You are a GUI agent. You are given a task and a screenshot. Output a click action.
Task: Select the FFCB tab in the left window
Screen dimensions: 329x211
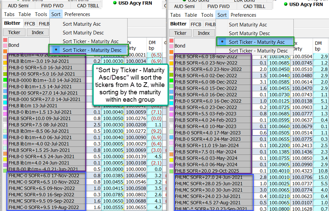pyautogui.click(x=30, y=24)
